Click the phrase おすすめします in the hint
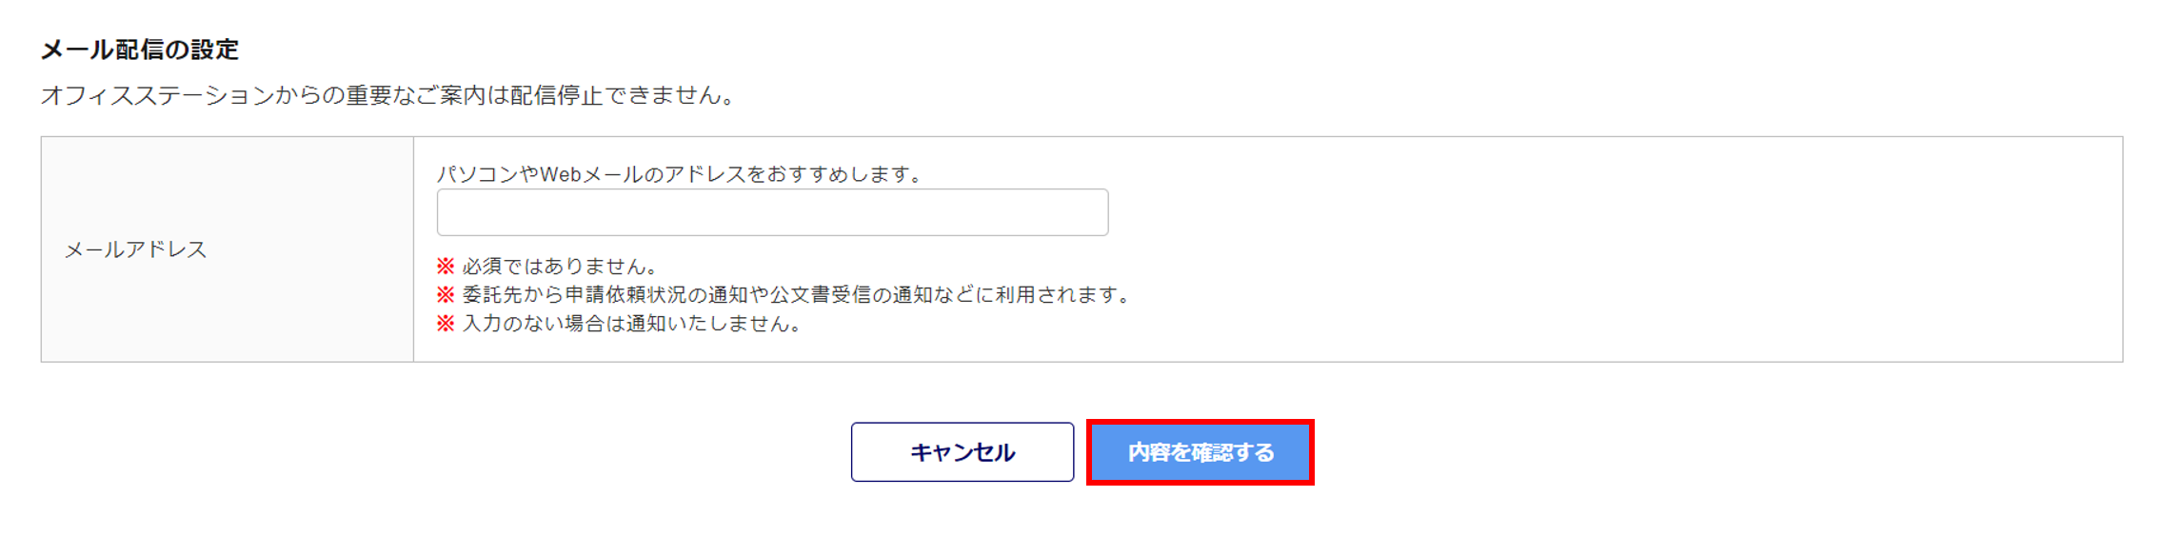 click(x=836, y=174)
